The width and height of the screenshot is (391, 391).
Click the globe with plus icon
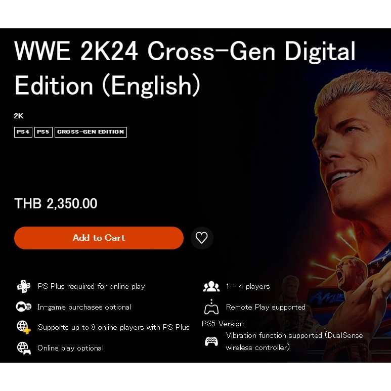(x=24, y=327)
